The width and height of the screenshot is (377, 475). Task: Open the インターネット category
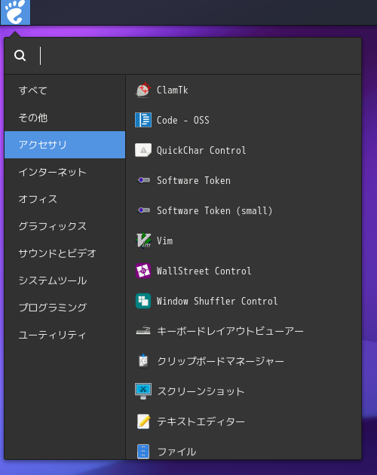click(x=65, y=172)
